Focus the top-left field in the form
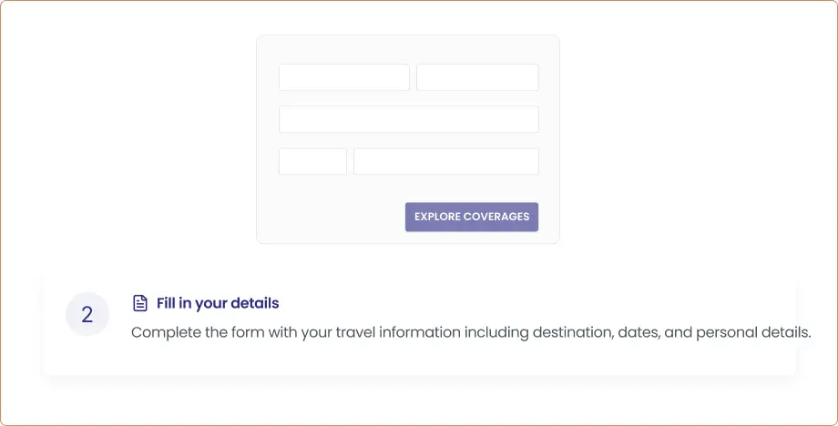This screenshot has height=426, width=838. (343, 77)
